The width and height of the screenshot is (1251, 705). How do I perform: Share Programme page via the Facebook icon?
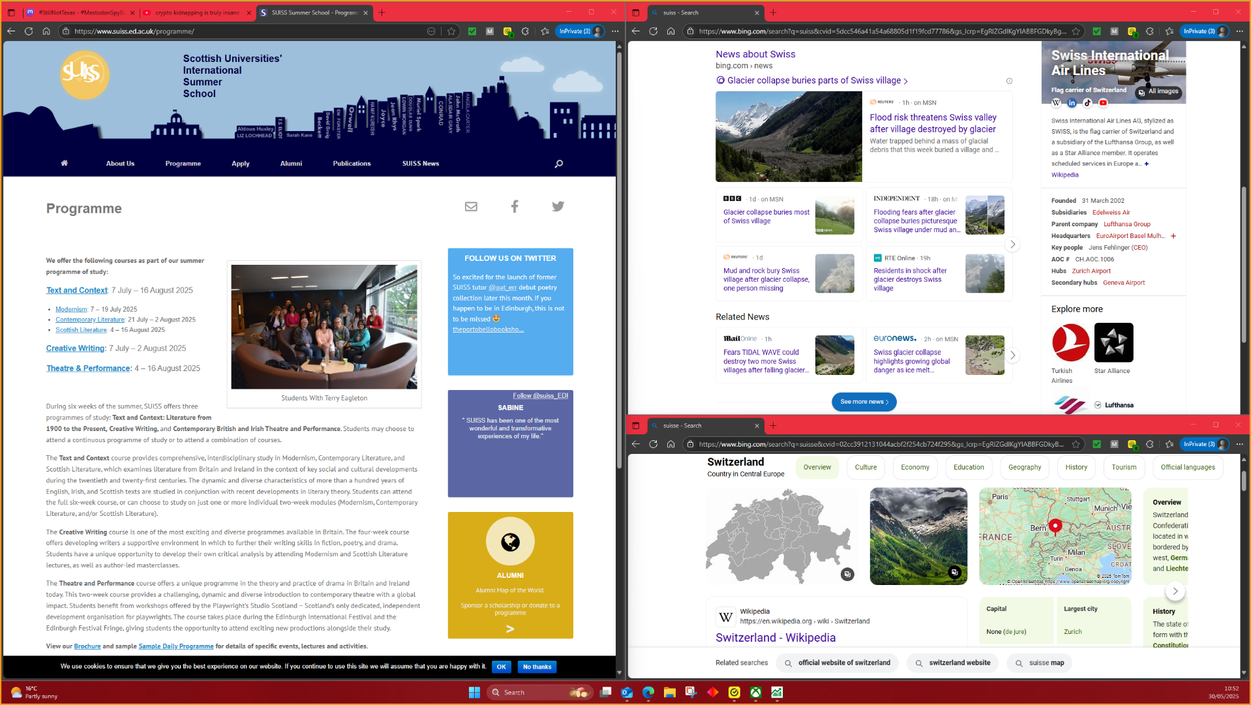click(515, 207)
